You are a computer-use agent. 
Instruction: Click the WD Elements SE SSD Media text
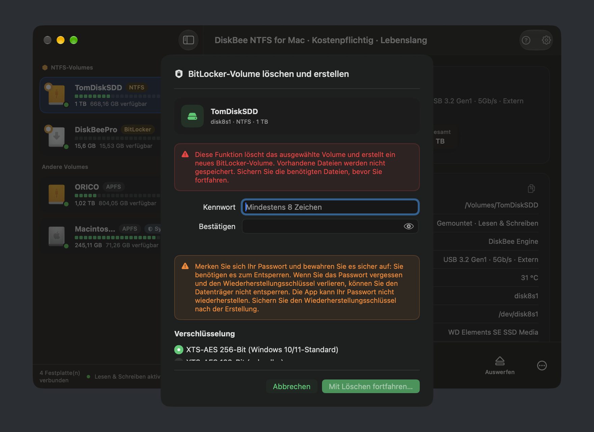click(x=493, y=332)
